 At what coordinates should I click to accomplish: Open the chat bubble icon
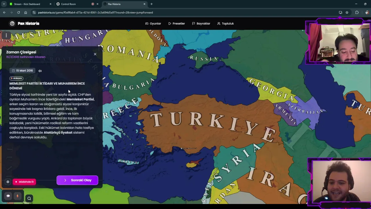click(x=8, y=196)
